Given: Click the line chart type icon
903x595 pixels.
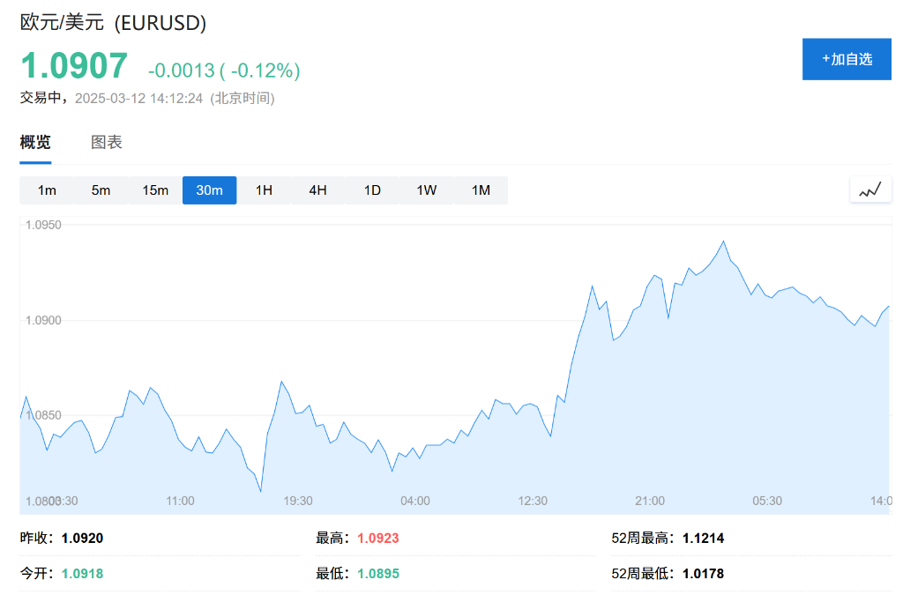Looking at the screenshot, I should point(870,190).
